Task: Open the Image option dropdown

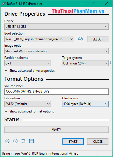Action: (x=56, y=51)
